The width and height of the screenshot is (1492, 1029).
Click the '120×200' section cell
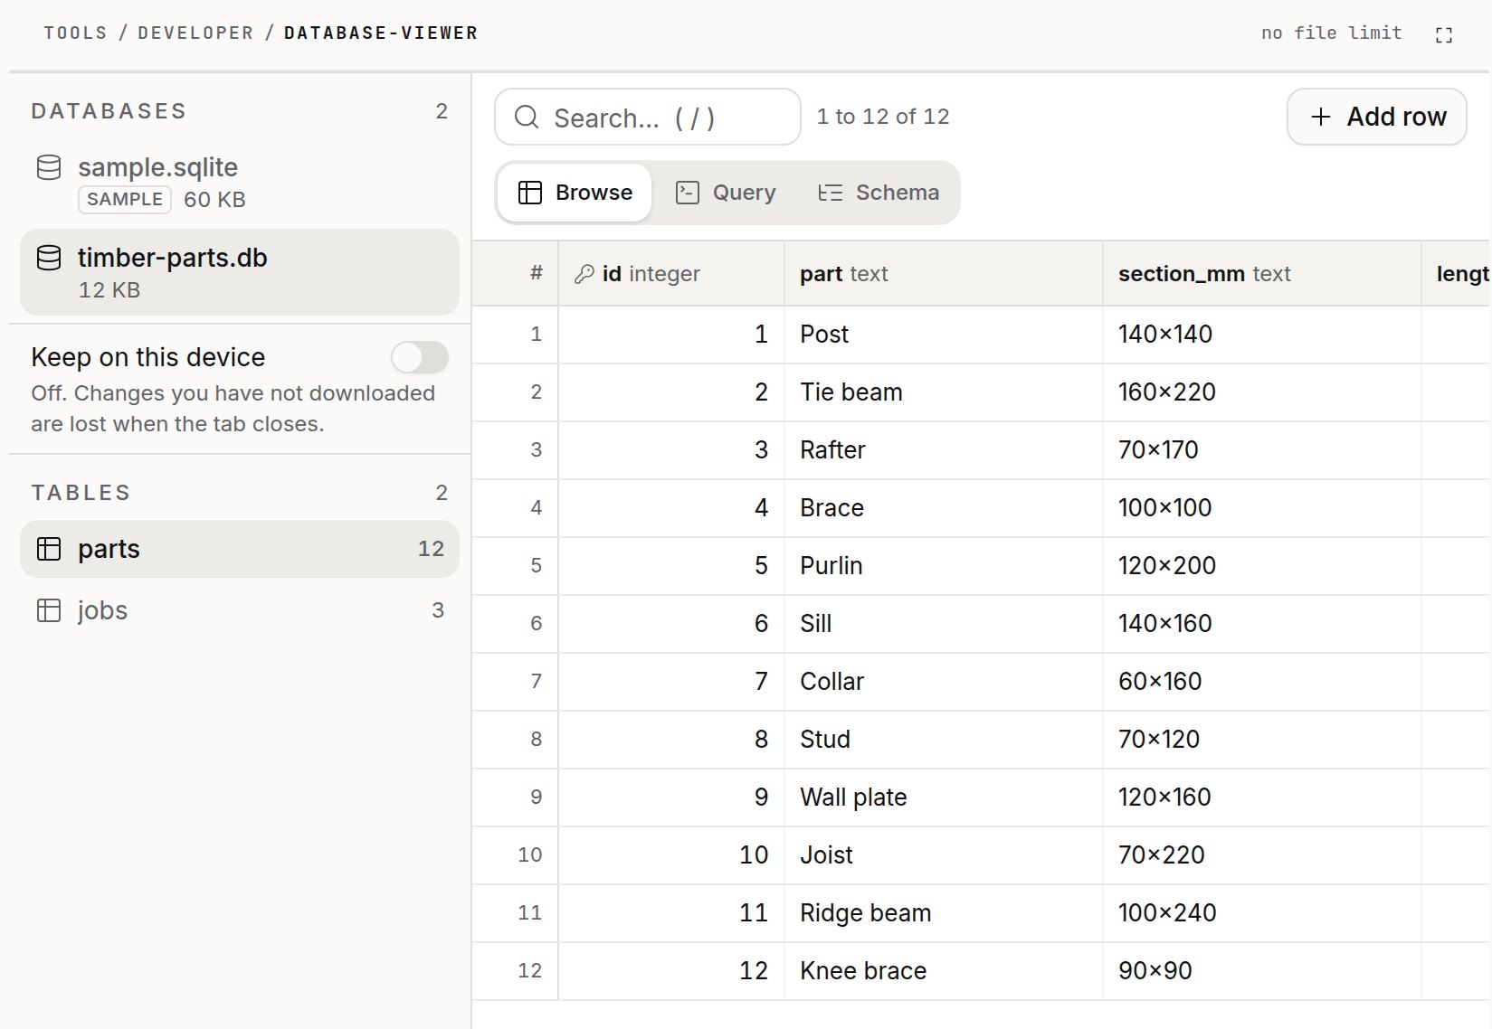point(1262,566)
